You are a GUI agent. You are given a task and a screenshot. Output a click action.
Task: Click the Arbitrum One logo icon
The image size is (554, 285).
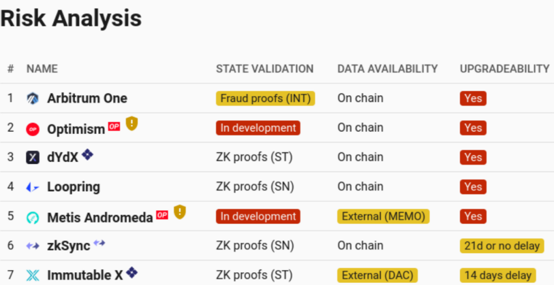(33, 98)
